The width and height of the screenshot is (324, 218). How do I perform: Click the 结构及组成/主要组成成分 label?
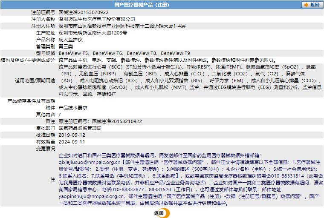(28, 60)
